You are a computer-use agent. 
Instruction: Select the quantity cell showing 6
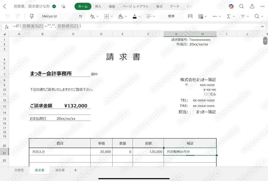[x=122, y=152]
